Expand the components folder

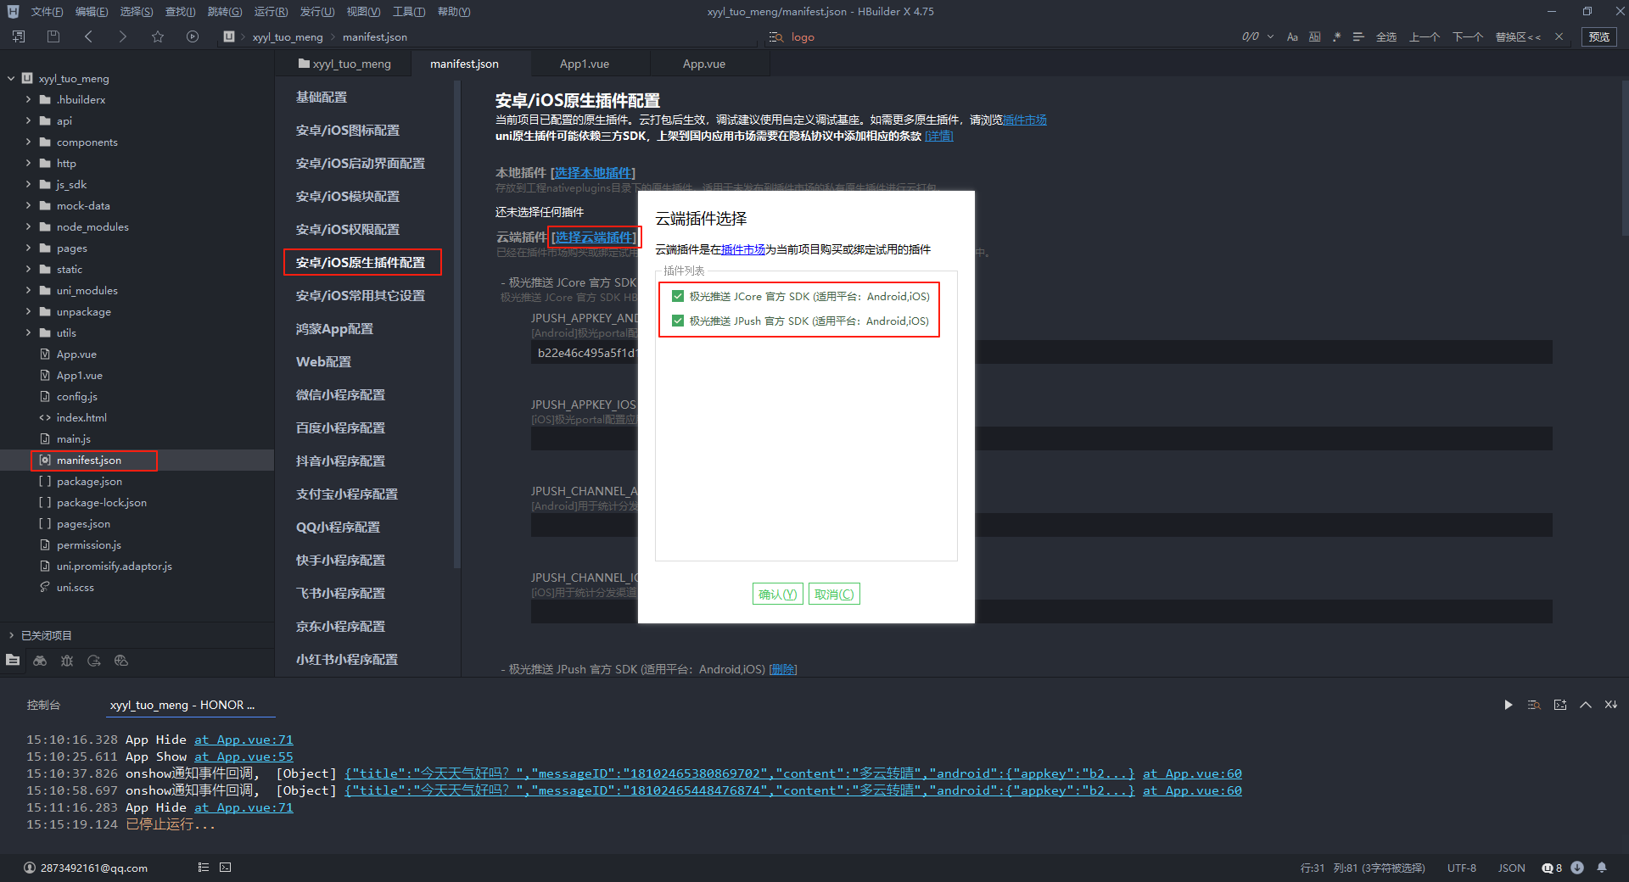pos(28,142)
